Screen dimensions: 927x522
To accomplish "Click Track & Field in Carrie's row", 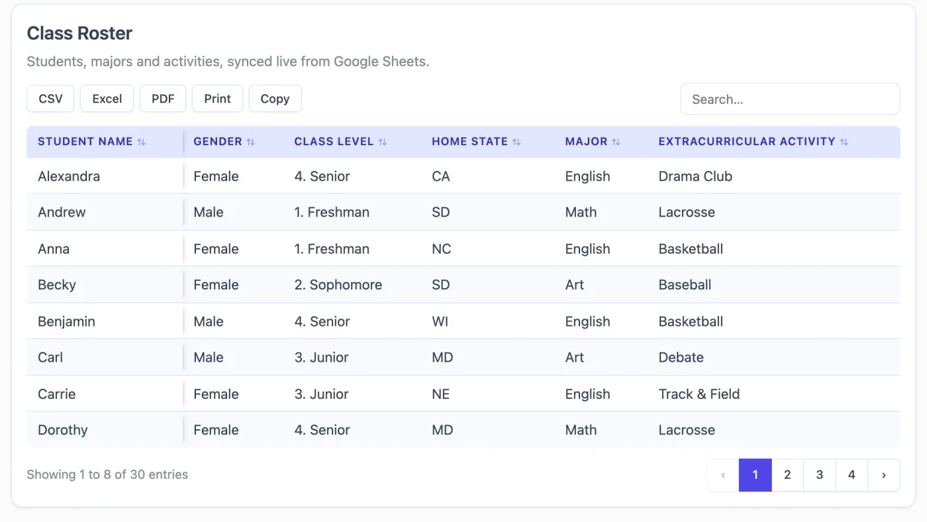I will click(x=699, y=394).
